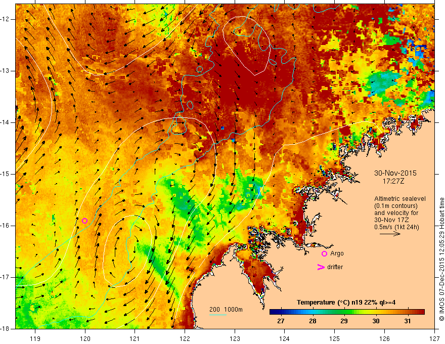This screenshot has width=445, height=344.
Task: Click the colour bar tick label '27'
Action: pyautogui.click(x=281, y=321)
